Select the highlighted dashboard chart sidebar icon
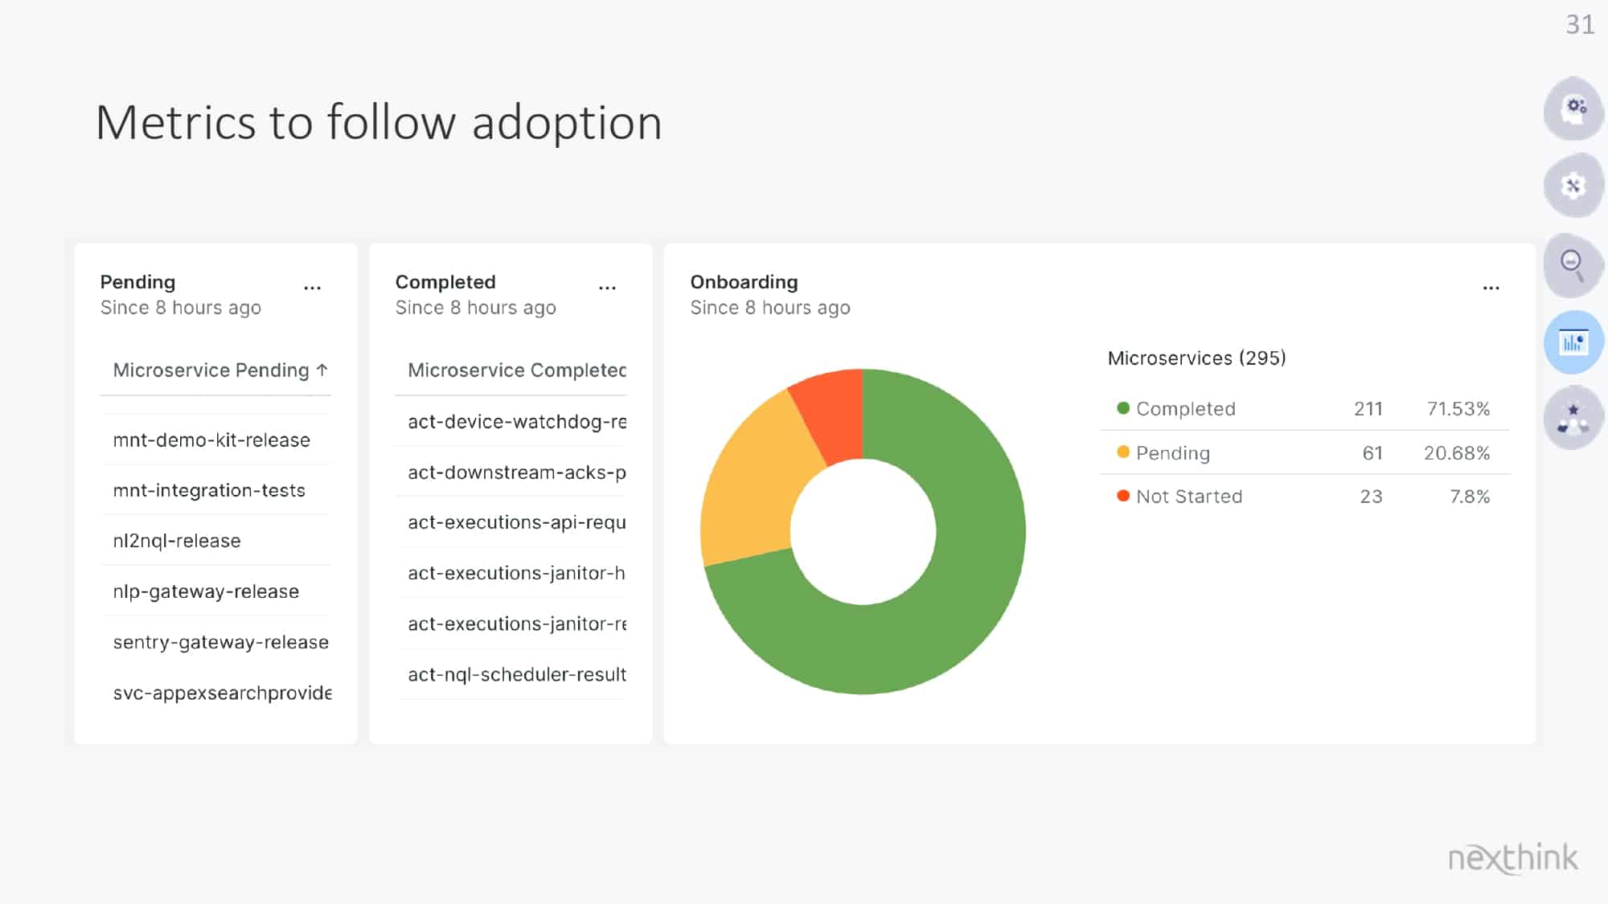This screenshot has height=904, width=1608. pyautogui.click(x=1574, y=342)
